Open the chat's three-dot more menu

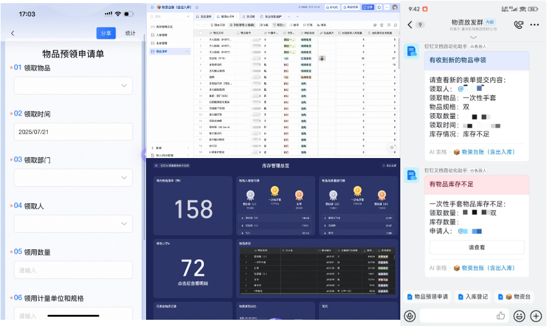[535, 25]
